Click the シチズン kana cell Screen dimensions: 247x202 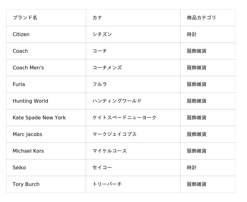click(x=102, y=34)
